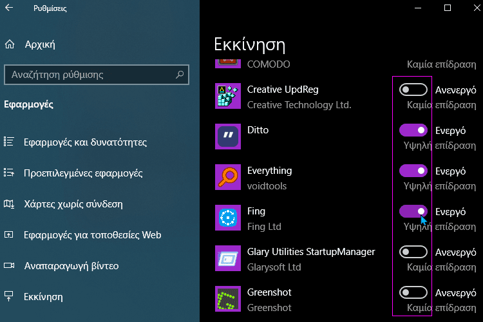Click the Glary Utilities StartupManager icon
The width and height of the screenshot is (483, 322).
227,258
